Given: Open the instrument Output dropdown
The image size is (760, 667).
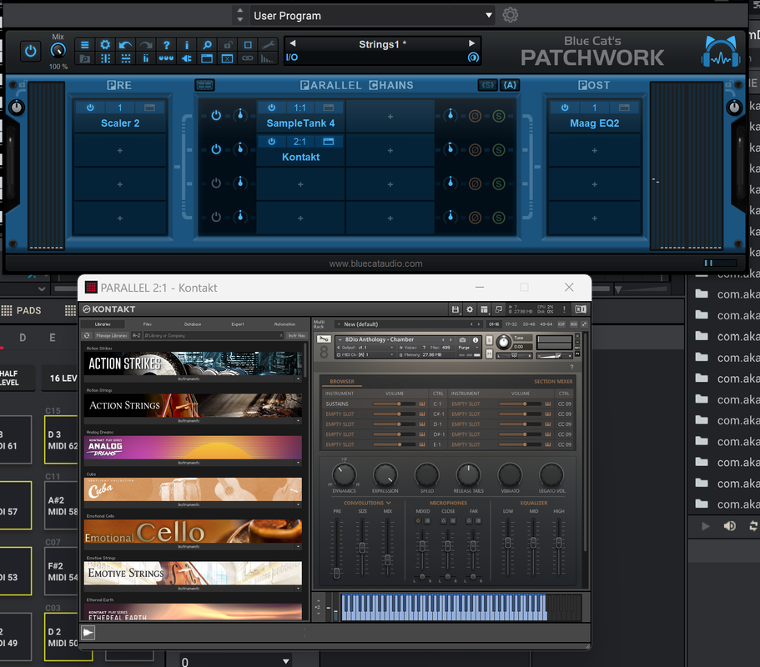Looking at the screenshot, I should [366, 348].
